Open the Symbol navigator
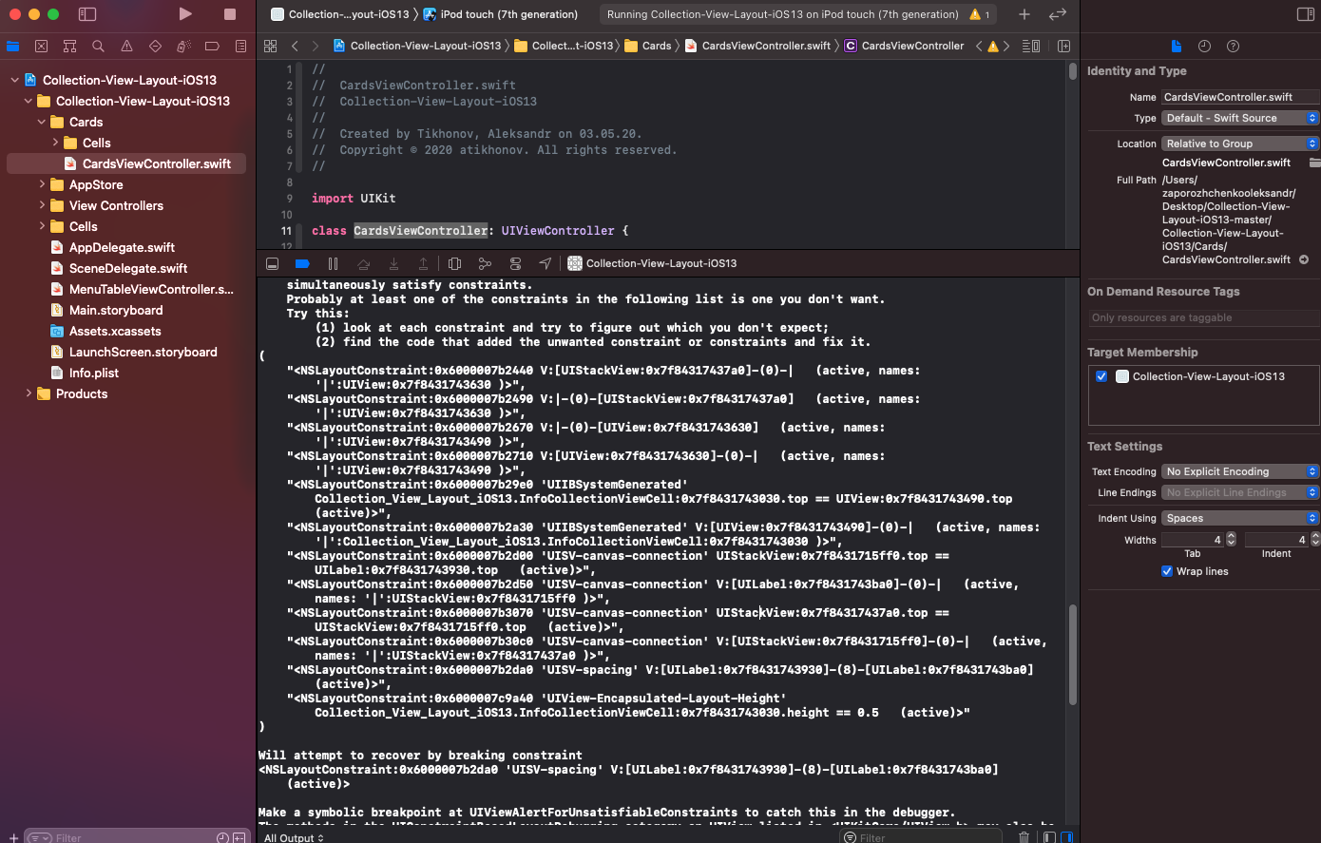Screen dimensions: 1321x843 point(69,46)
